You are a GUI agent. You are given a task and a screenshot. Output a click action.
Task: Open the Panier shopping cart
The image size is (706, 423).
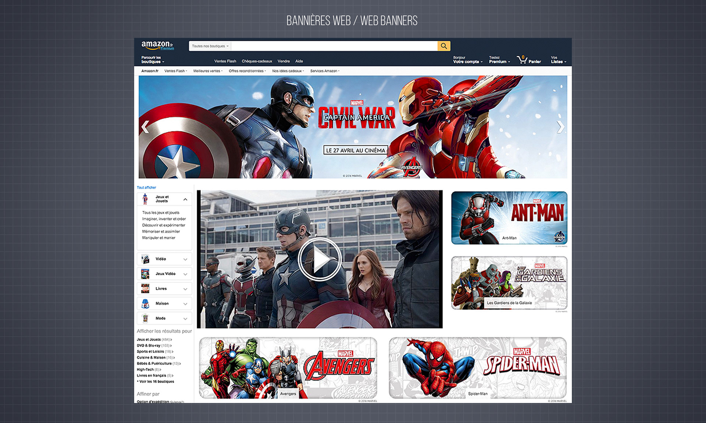click(x=528, y=59)
